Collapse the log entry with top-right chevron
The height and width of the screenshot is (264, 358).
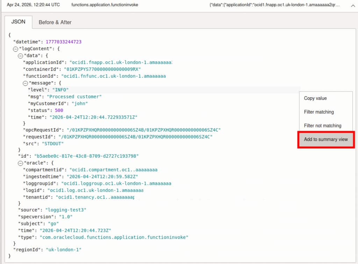click(x=353, y=6)
